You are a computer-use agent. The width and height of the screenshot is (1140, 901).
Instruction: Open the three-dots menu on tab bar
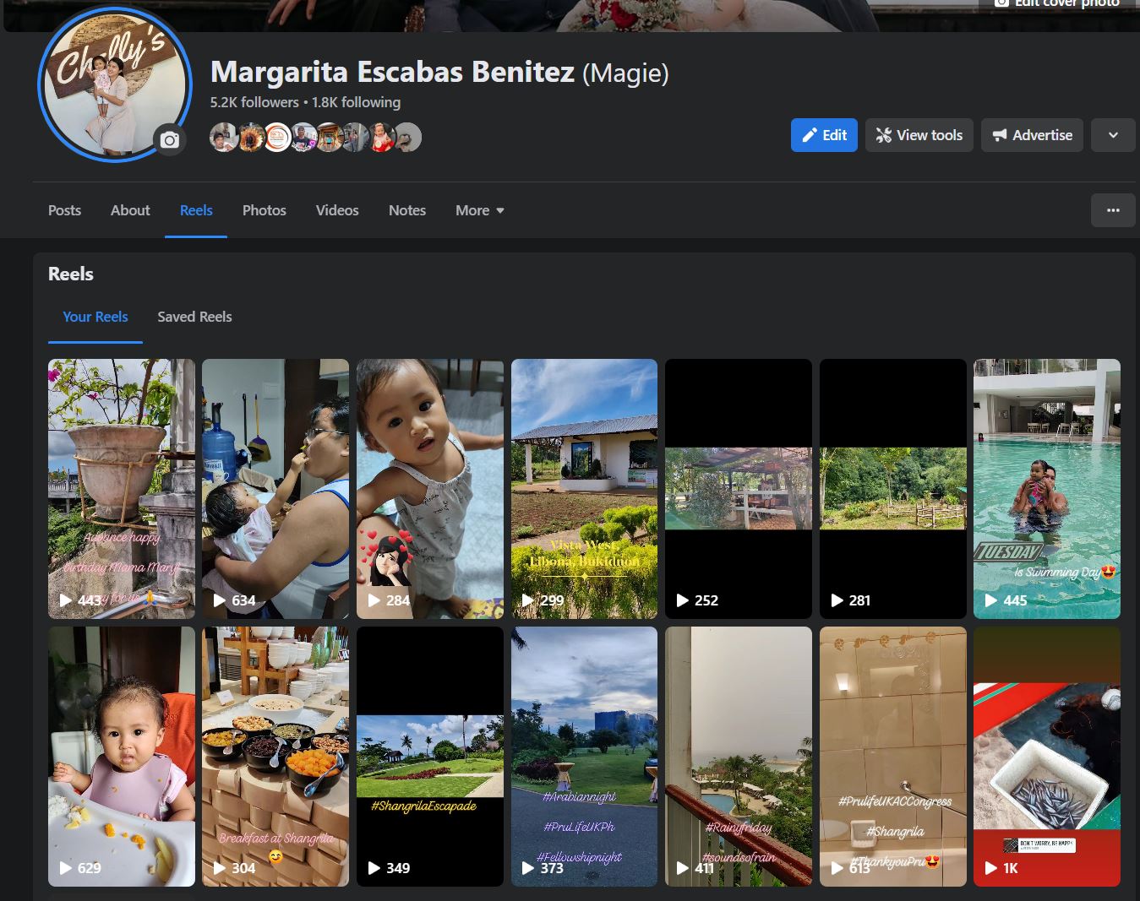(1113, 210)
